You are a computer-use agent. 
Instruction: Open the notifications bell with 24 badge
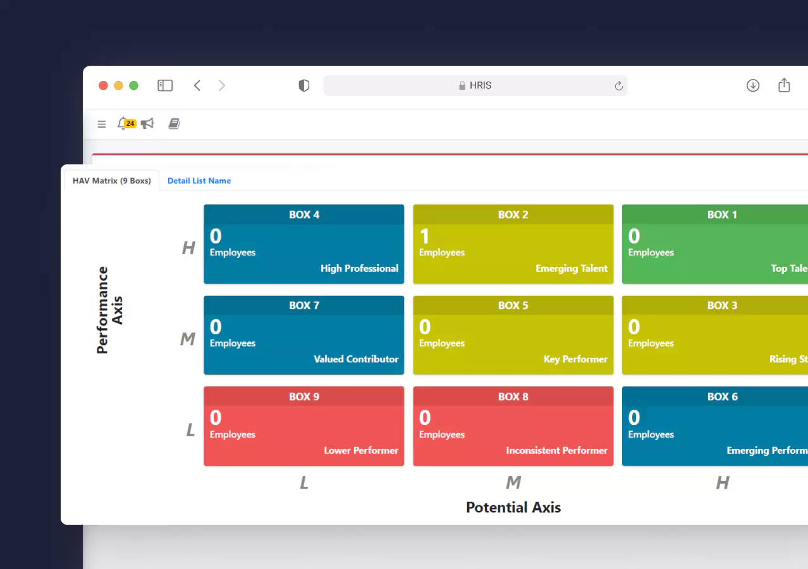tap(123, 124)
